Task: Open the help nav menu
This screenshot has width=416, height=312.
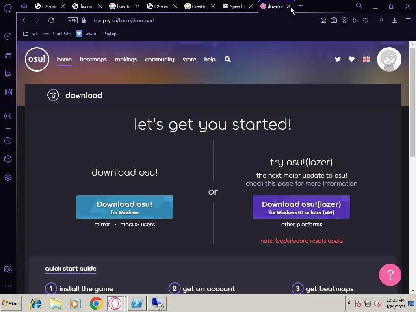Action: pos(210,59)
